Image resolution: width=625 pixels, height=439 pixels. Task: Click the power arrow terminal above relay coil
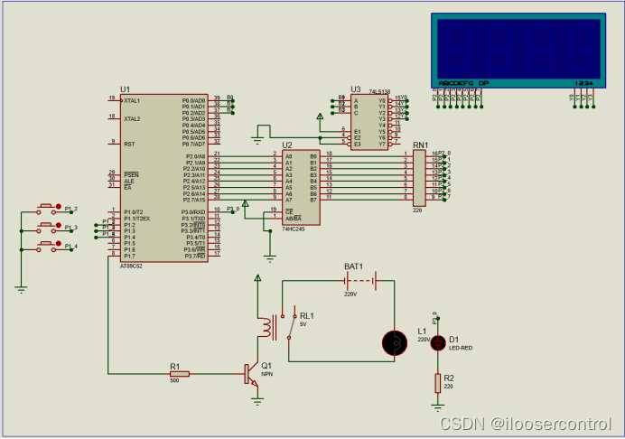[x=257, y=277]
